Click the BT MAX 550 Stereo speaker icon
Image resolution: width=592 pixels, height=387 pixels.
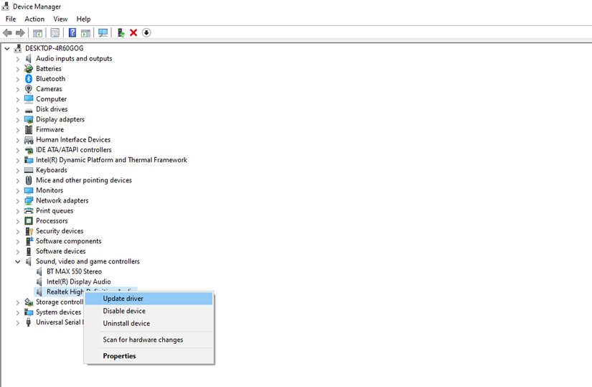click(x=39, y=271)
